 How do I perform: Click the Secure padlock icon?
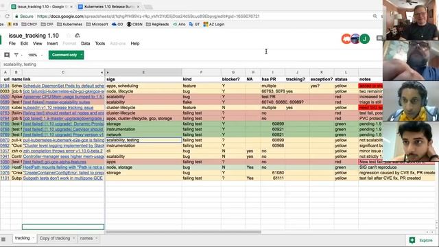point(16,16)
